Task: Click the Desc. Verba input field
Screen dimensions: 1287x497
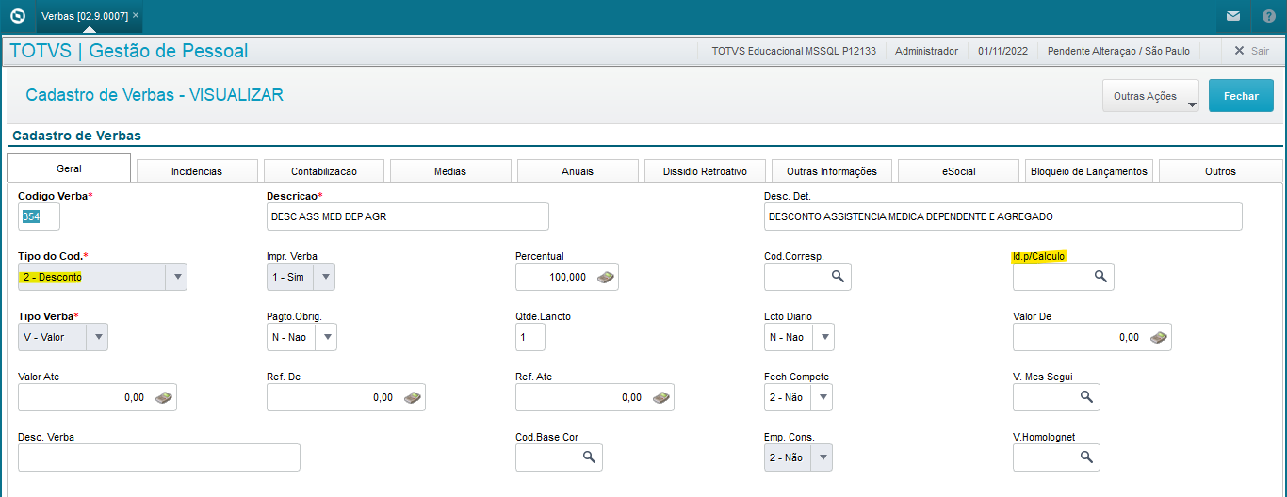Action: 159,457
